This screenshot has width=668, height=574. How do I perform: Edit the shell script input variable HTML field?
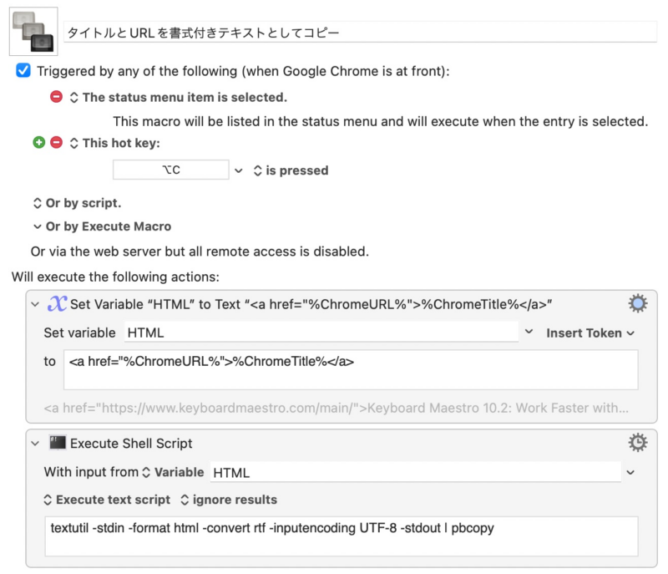pos(415,472)
